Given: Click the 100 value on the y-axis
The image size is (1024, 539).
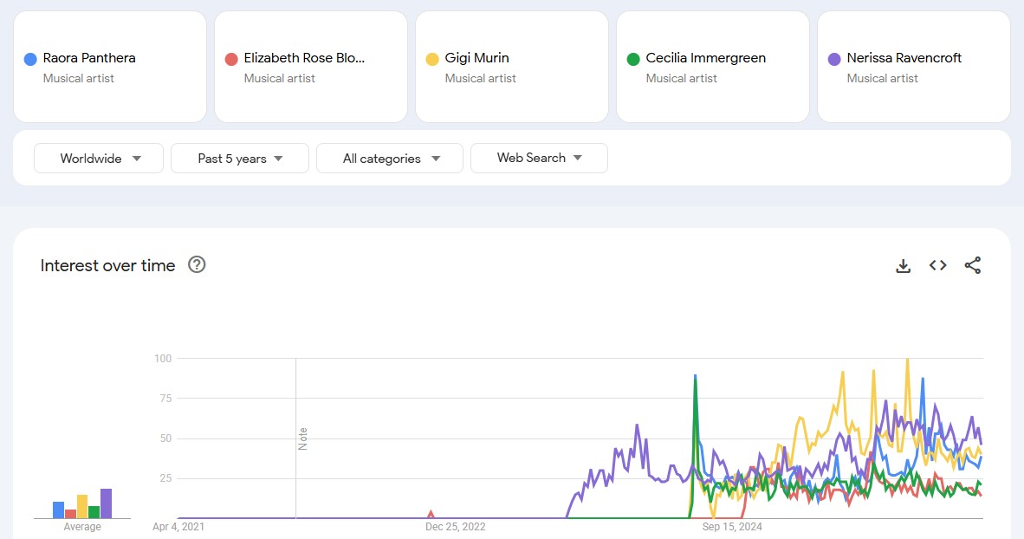Looking at the screenshot, I should point(163,358).
